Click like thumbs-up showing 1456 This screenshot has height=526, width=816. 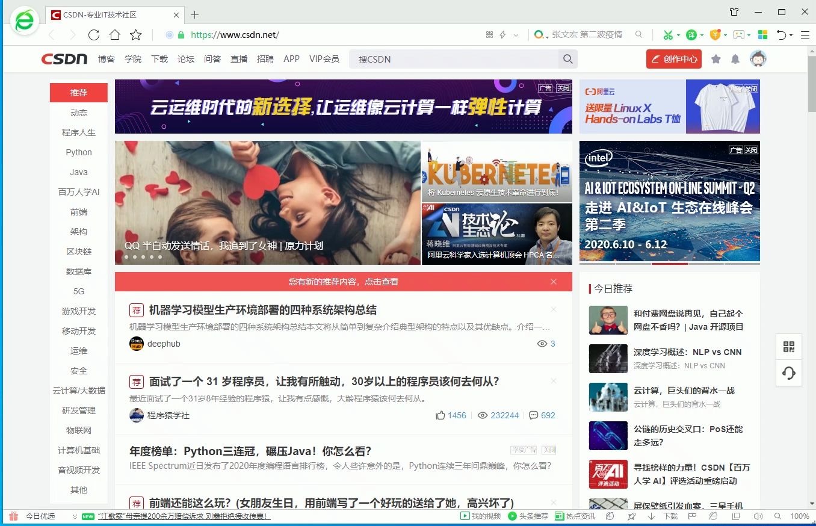point(451,415)
